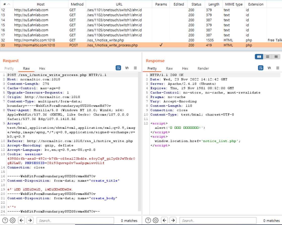
Task: Toggle non-printable characters \n in Response panel
Action: [269, 68]
